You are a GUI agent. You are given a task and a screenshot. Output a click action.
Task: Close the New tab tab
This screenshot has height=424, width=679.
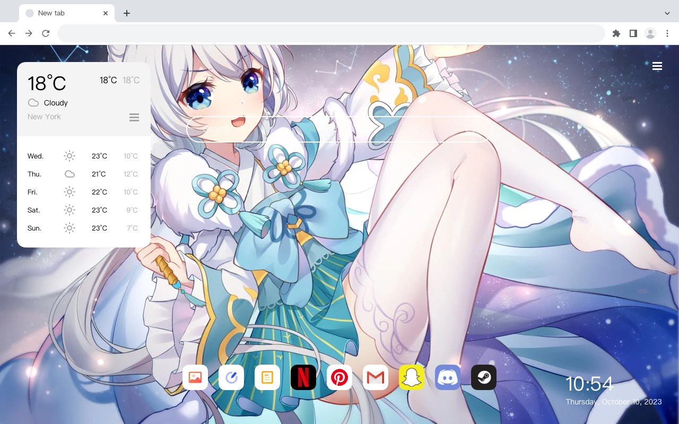coord(106,13)
